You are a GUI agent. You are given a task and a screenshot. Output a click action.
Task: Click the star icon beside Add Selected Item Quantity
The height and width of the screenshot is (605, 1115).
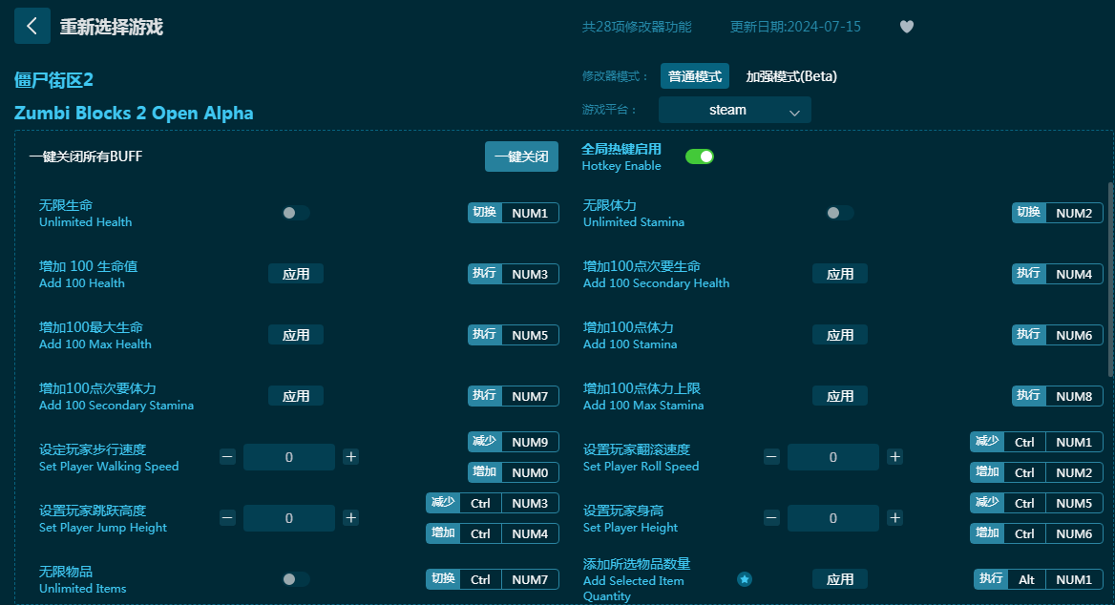745,579
